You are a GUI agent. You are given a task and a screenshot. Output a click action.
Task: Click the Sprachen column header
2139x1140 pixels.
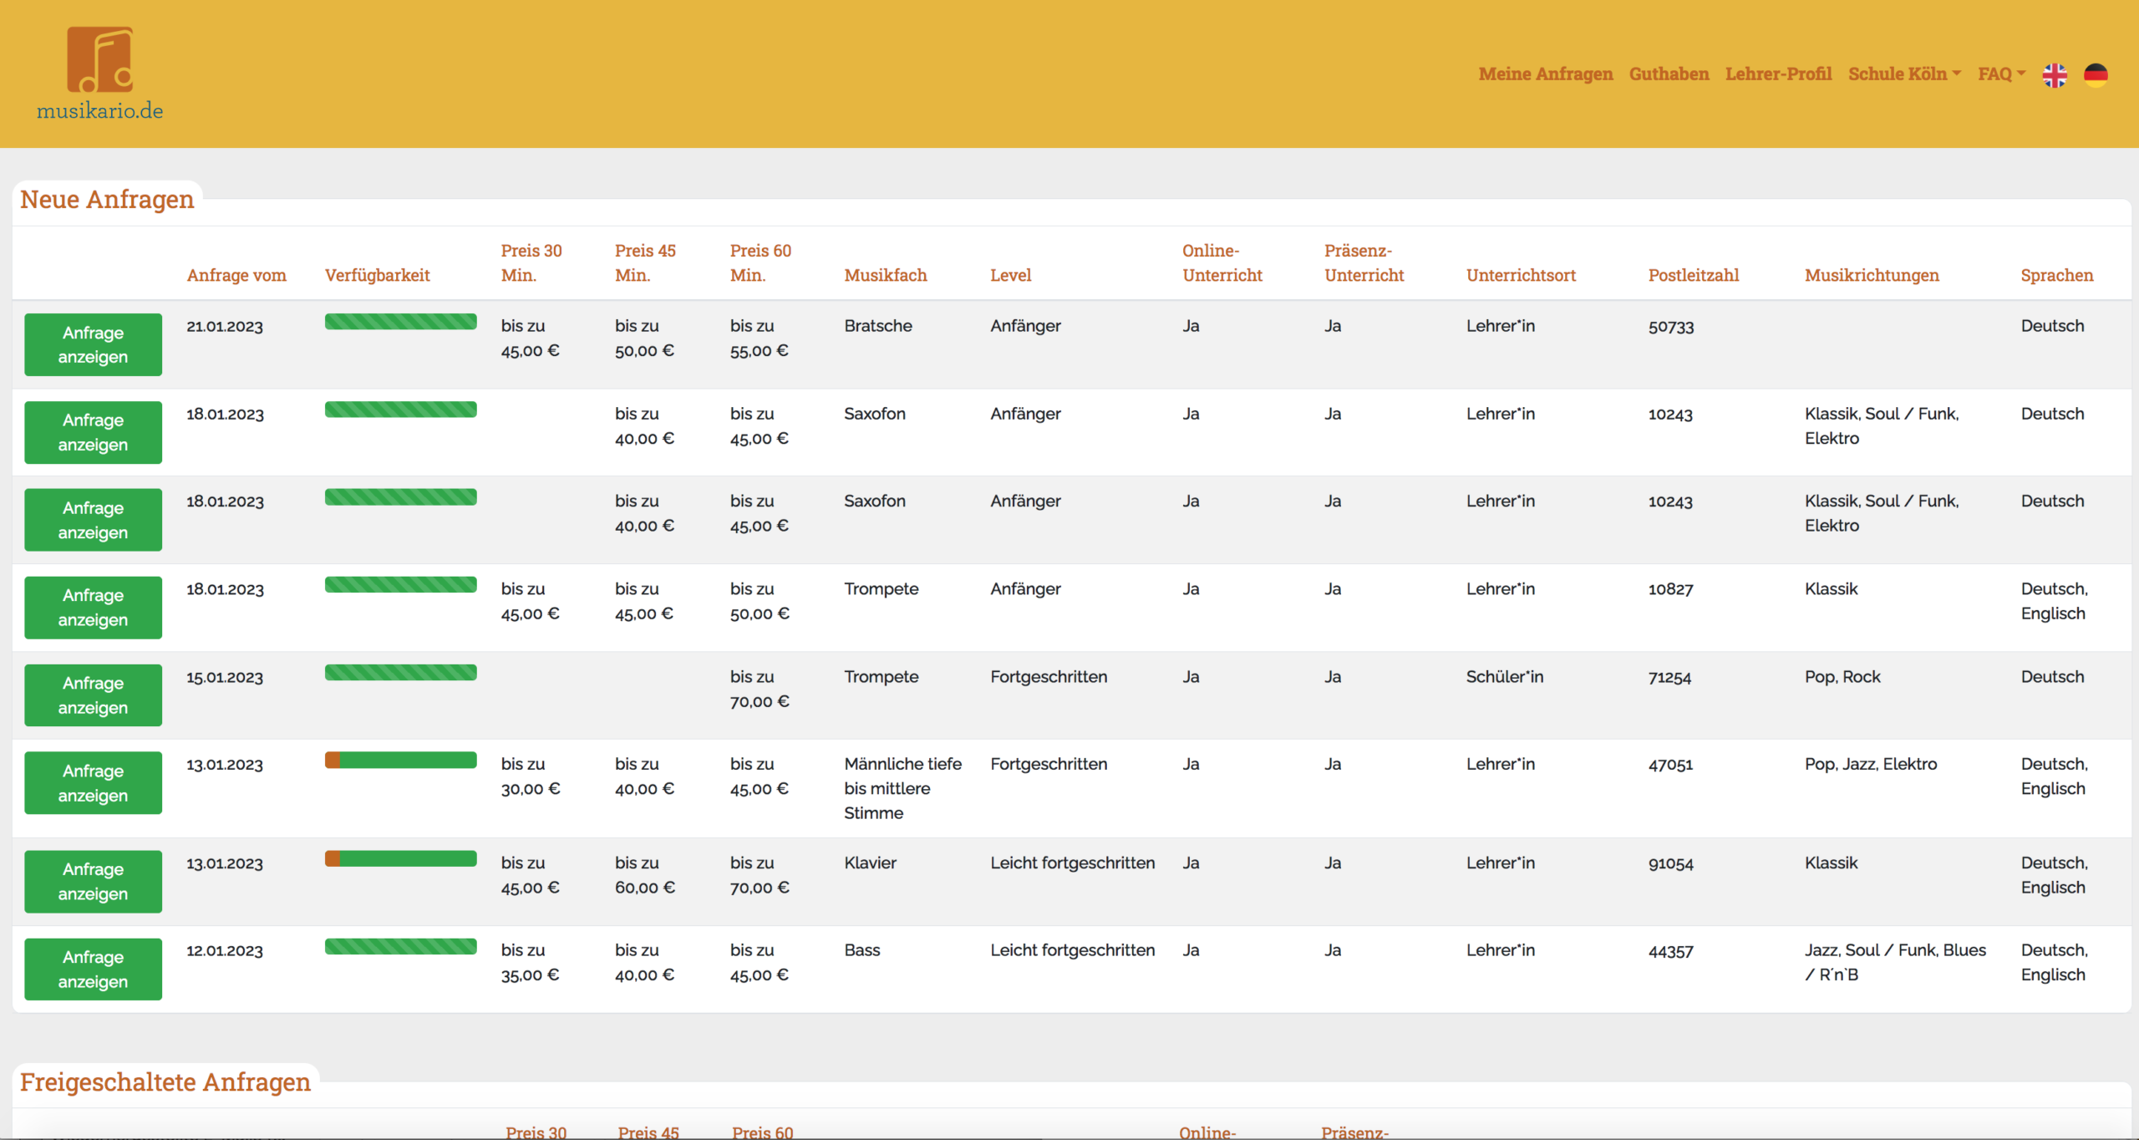coord(2057,275)
